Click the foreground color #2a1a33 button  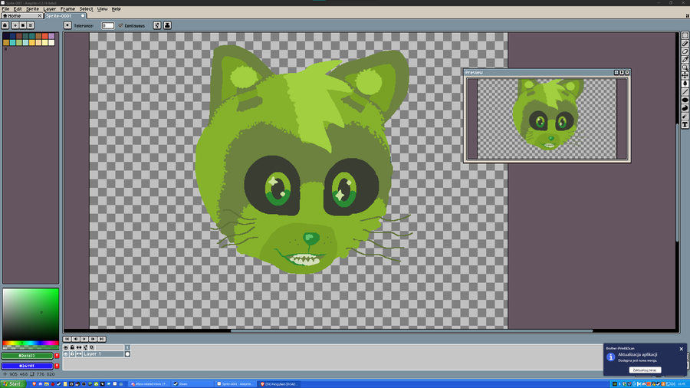click(28, 356)
